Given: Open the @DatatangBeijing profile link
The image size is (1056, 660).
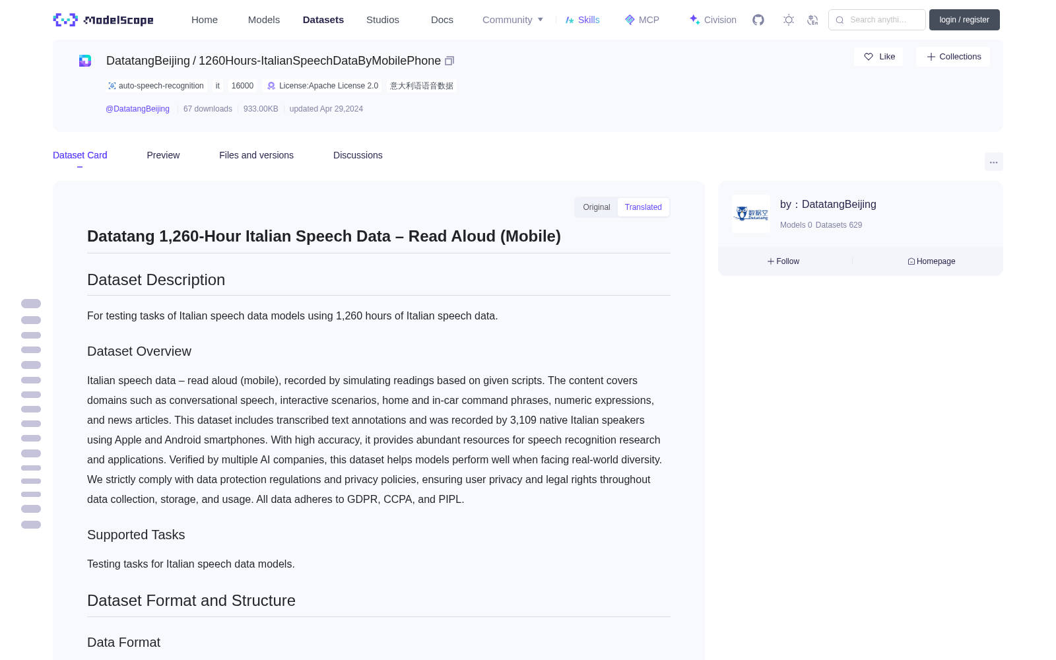Looking at the screenshot, I should click(137, 109).
